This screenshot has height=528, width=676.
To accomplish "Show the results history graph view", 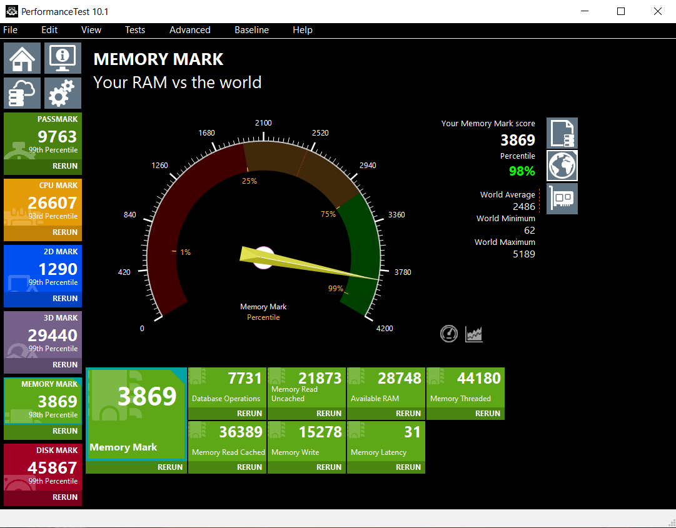I will [473, 334].
